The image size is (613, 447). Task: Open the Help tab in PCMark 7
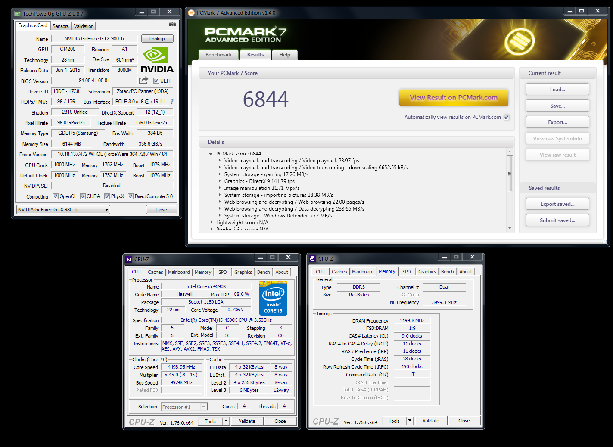285,55
